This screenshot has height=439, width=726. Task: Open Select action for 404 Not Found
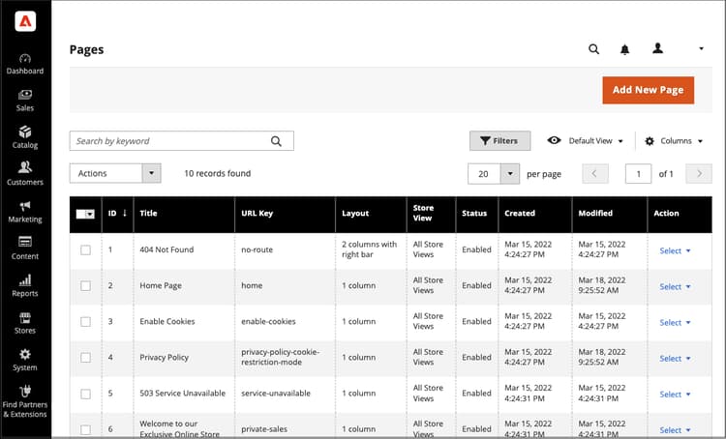[675, 250]
